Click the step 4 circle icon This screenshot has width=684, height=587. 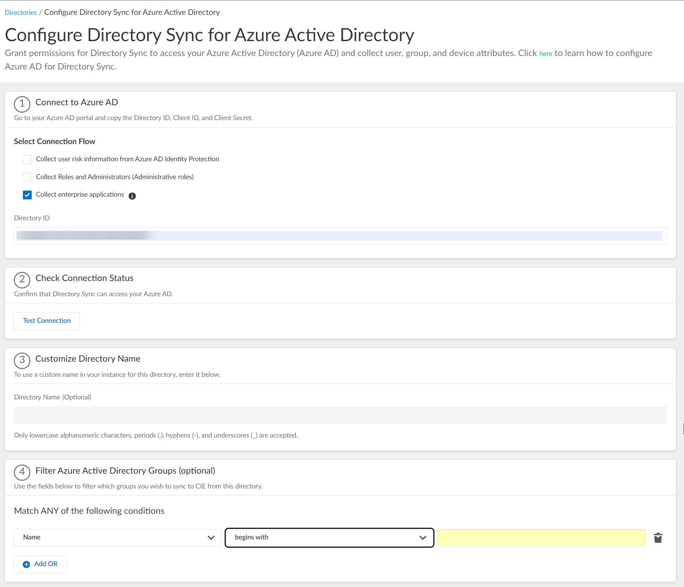tap(22, 472)
